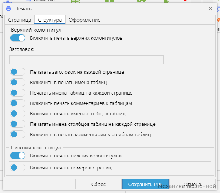Open the Оформление tab
220x193 pixels.
pyautogui.click(x=85, y=20)
